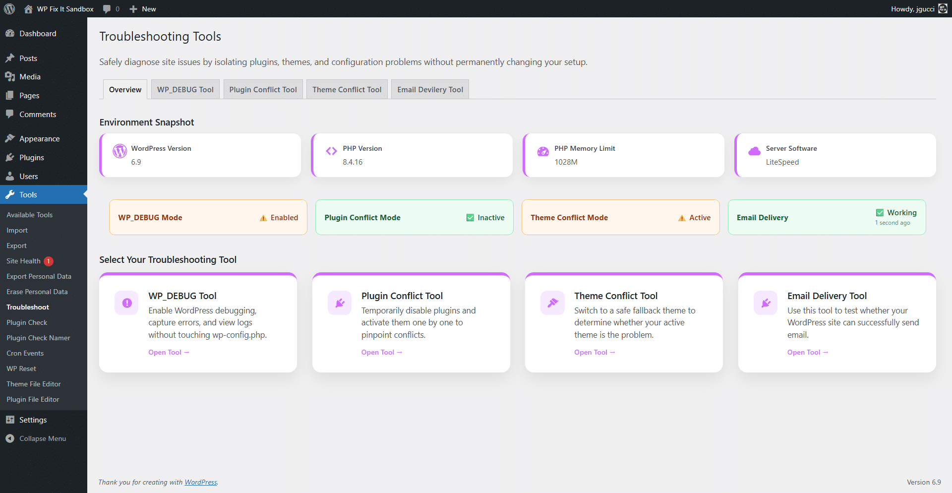Image resolution: width=952 pixels, height=493 pixels.
Task: Click the Site Health notification badge
Action: point(48,261)
